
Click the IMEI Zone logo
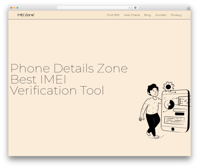[x=26, y=15]
